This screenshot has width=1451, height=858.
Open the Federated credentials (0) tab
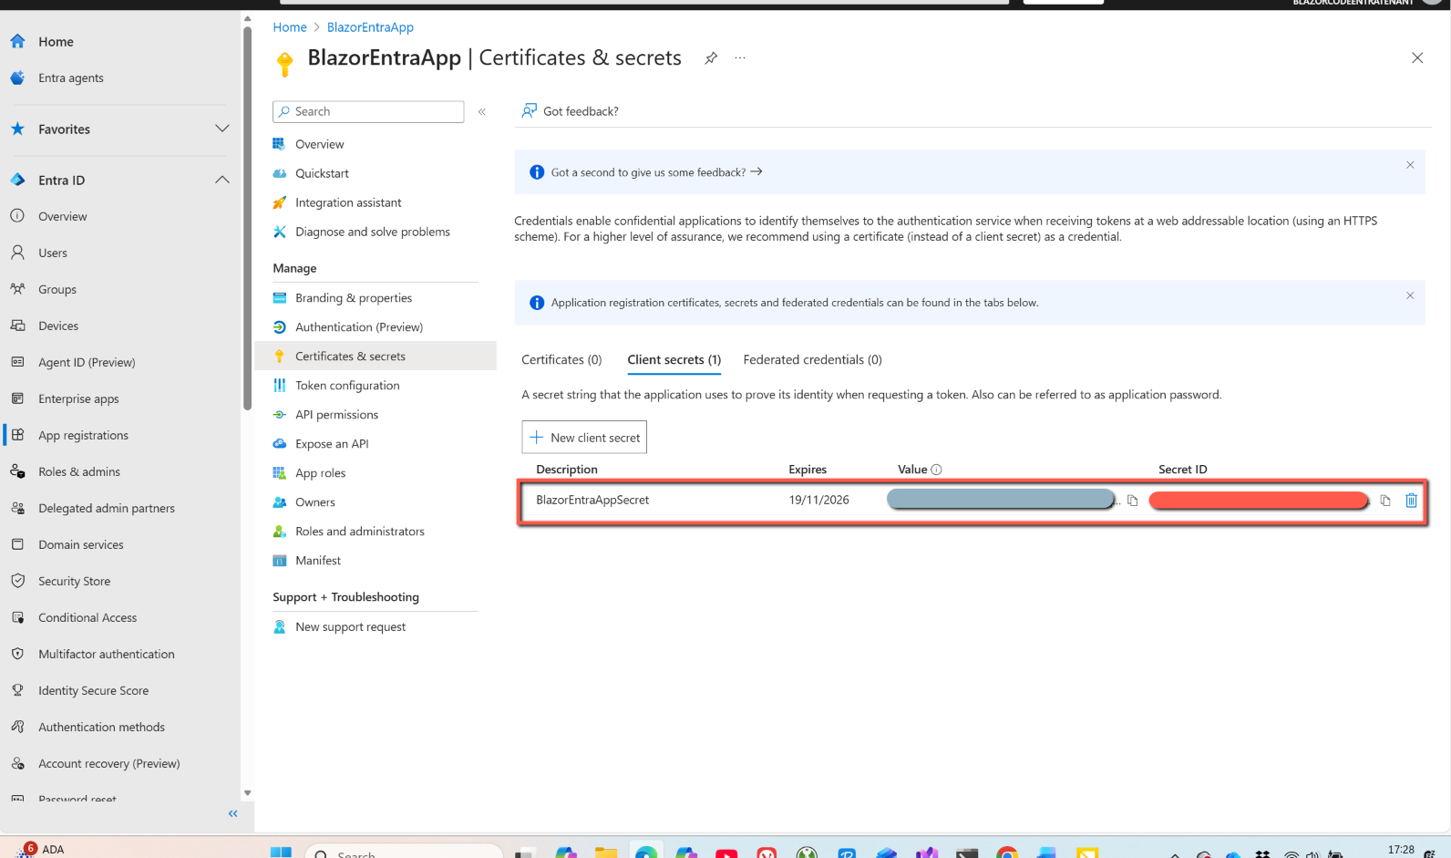point(812,360)
